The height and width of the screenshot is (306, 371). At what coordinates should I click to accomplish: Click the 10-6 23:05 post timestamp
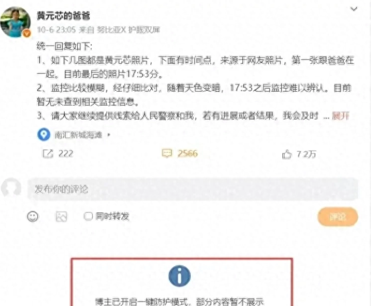click(56, 30)
